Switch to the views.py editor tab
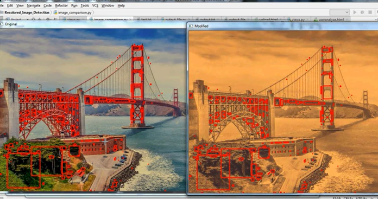This screenshot has height=199, width=378. point(298,20)
